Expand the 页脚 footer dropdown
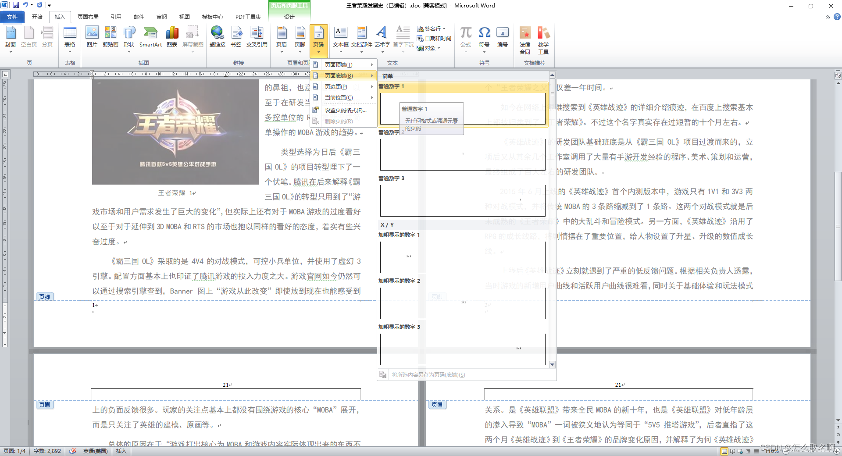 300,52
